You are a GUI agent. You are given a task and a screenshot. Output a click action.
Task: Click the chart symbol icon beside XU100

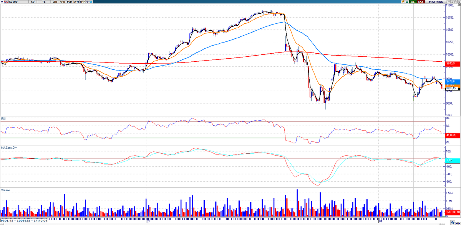(x=7, y=2)
